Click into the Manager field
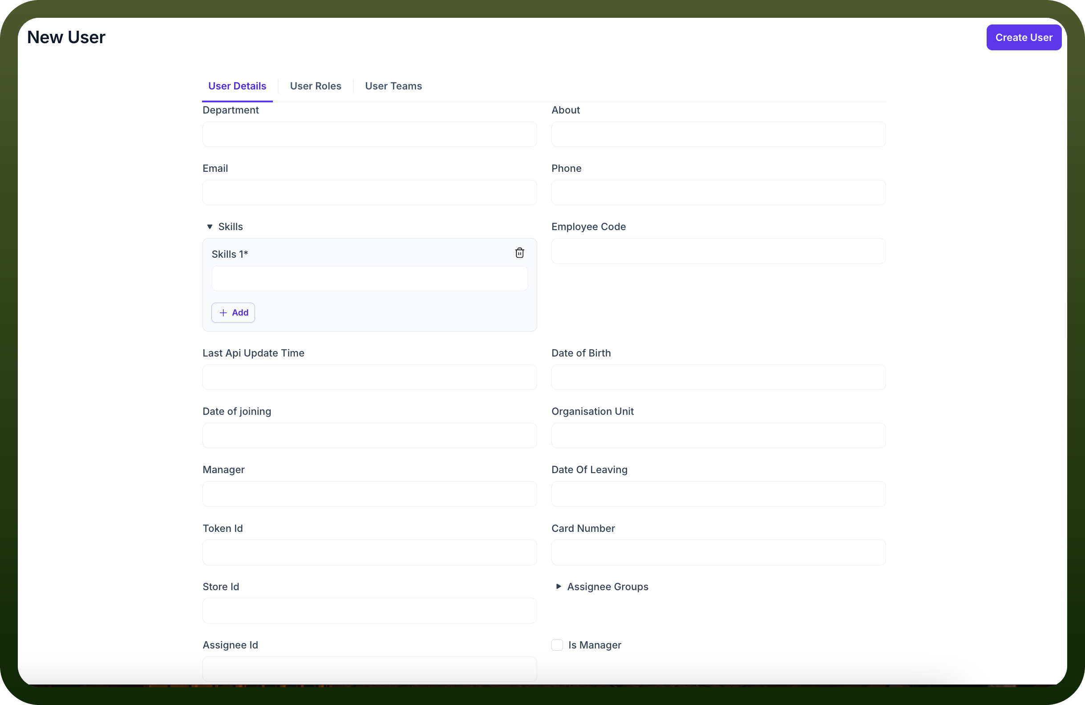This screenshot has height=705, width=1085. [370, 494]
